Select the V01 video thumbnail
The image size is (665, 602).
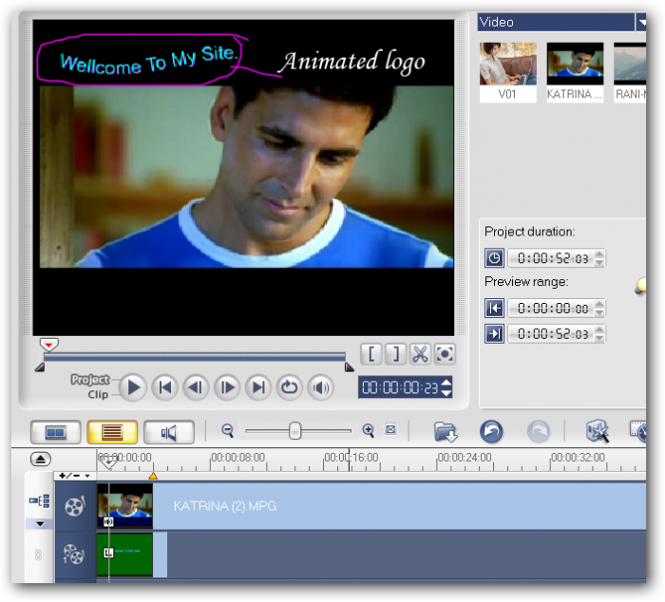(x=507, y=72)
